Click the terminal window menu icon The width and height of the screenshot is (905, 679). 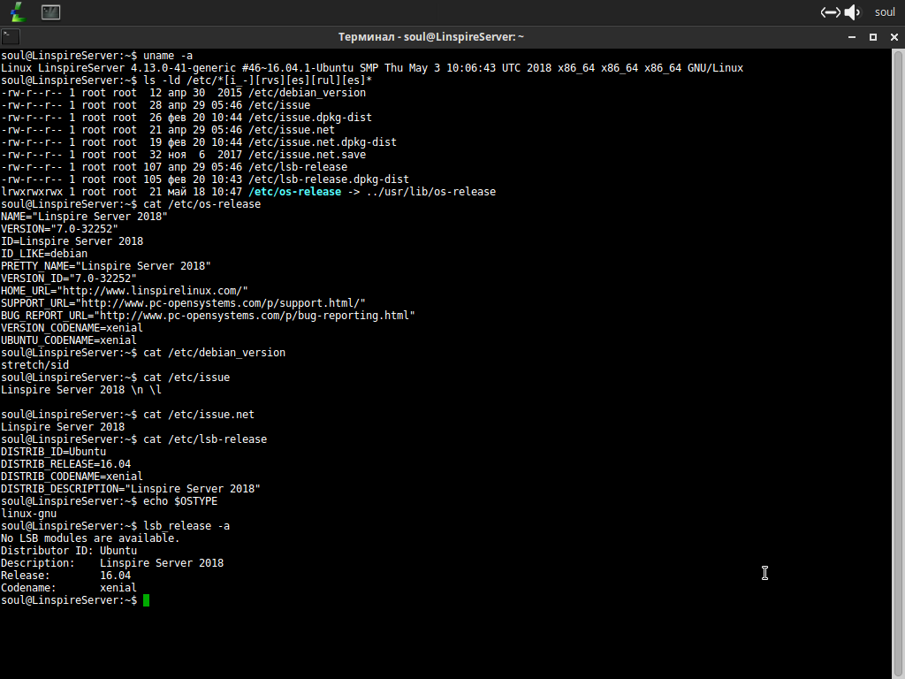click(11, 37)
